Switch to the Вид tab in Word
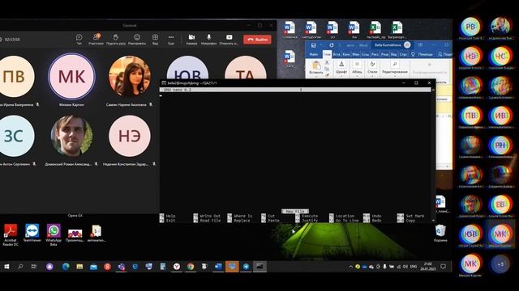This screenshot has height=291, width=519. point(394,54)
